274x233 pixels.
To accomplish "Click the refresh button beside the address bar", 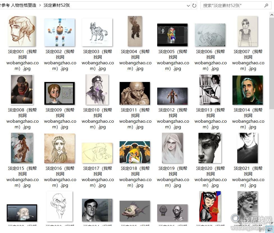I will (x=194, y=6).
